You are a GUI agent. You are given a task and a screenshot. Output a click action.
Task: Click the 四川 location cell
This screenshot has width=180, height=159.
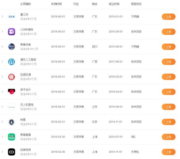(95, 47)
